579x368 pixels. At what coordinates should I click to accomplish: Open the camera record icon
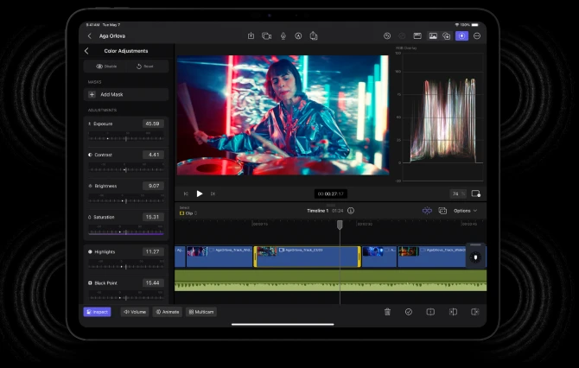click(266, 36)
